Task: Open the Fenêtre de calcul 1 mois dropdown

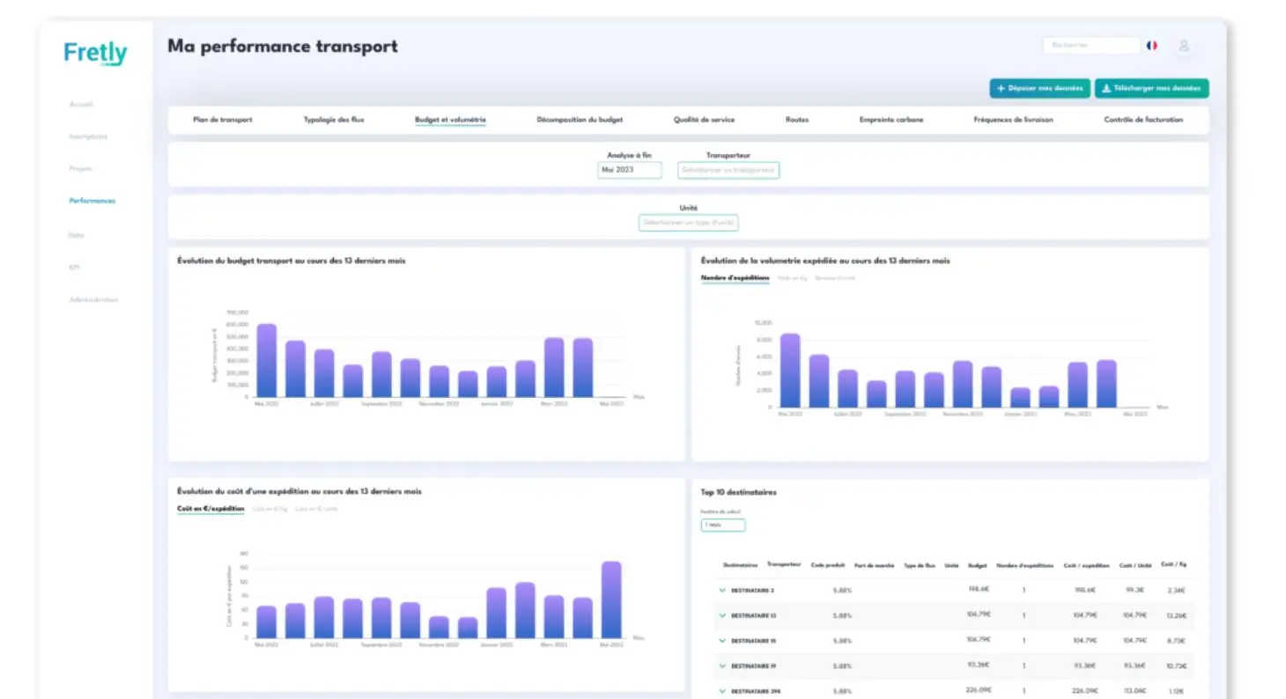Action: pos(723,525)
